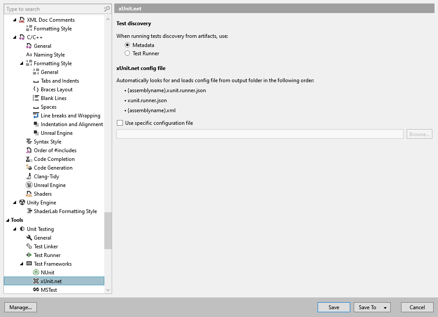Image resolution: width=438 pixels, height=317 pixels.
Task: Click the MSTest icon
Action: (x=36, y=289)
